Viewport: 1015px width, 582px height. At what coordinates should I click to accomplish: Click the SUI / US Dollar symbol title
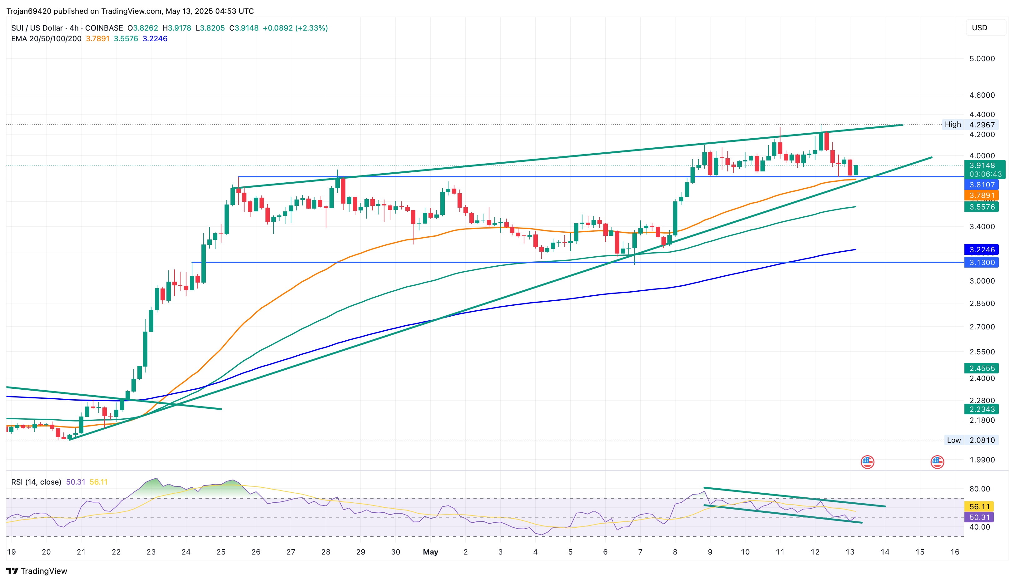pyautogui.click(x=37, y=28)
